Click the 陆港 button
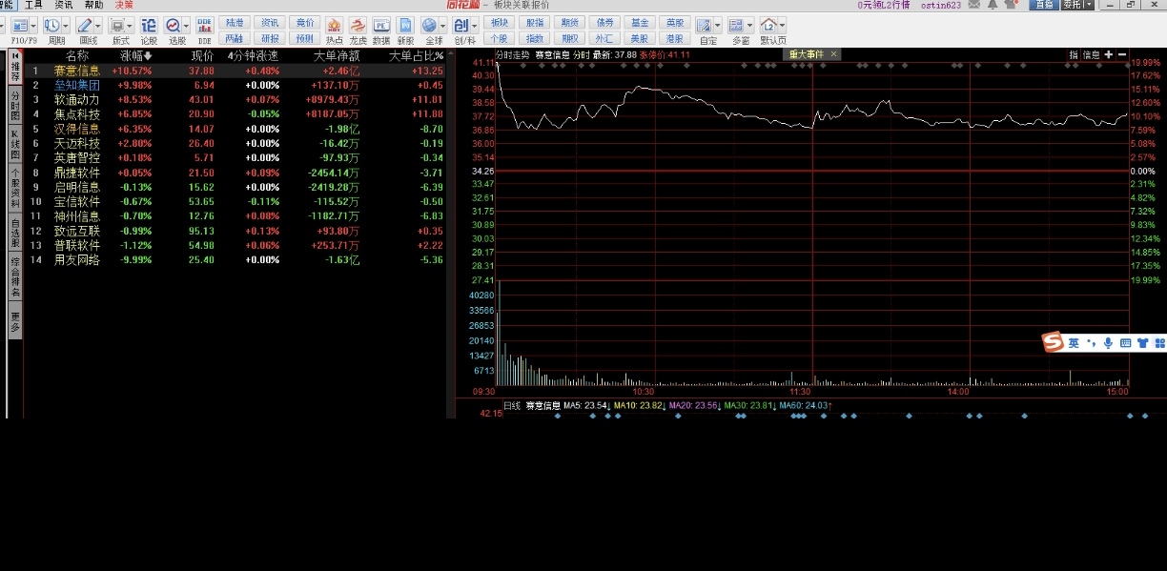Image resolution: width=1167 pixels, height=571 pixels. point(235,22)
